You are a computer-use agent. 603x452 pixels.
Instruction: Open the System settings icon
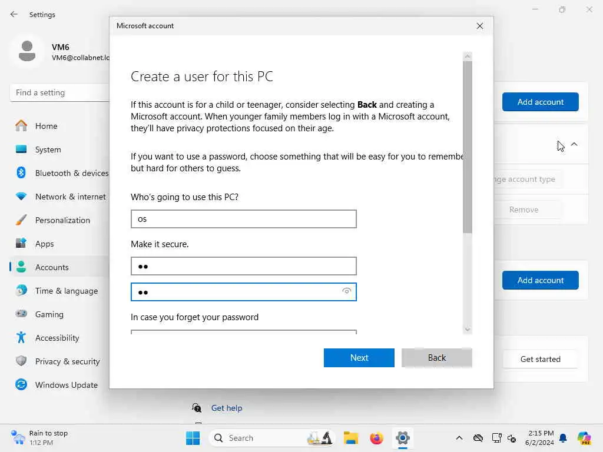click(x=21, y=149)
